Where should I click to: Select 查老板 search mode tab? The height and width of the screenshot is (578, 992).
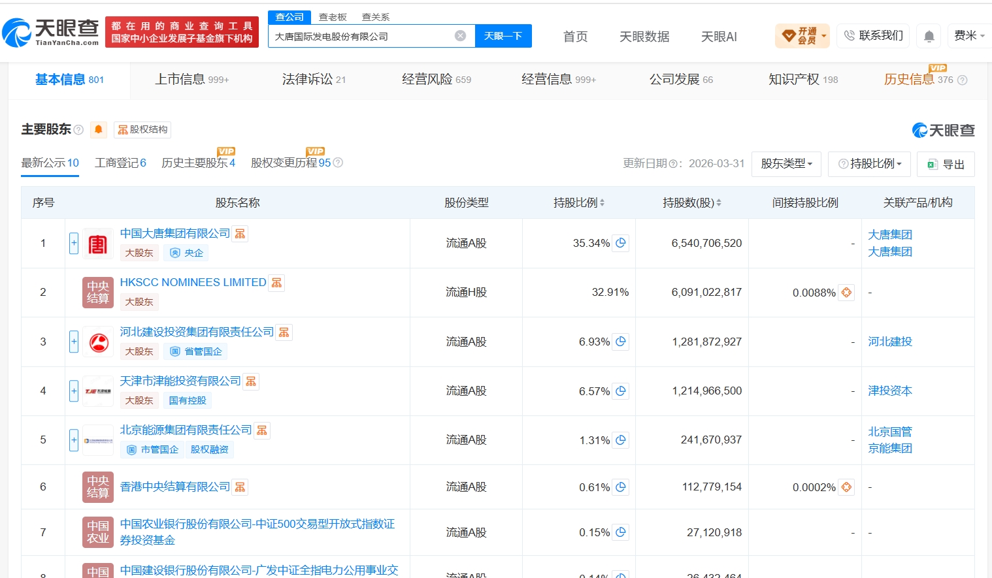(333, 17)
